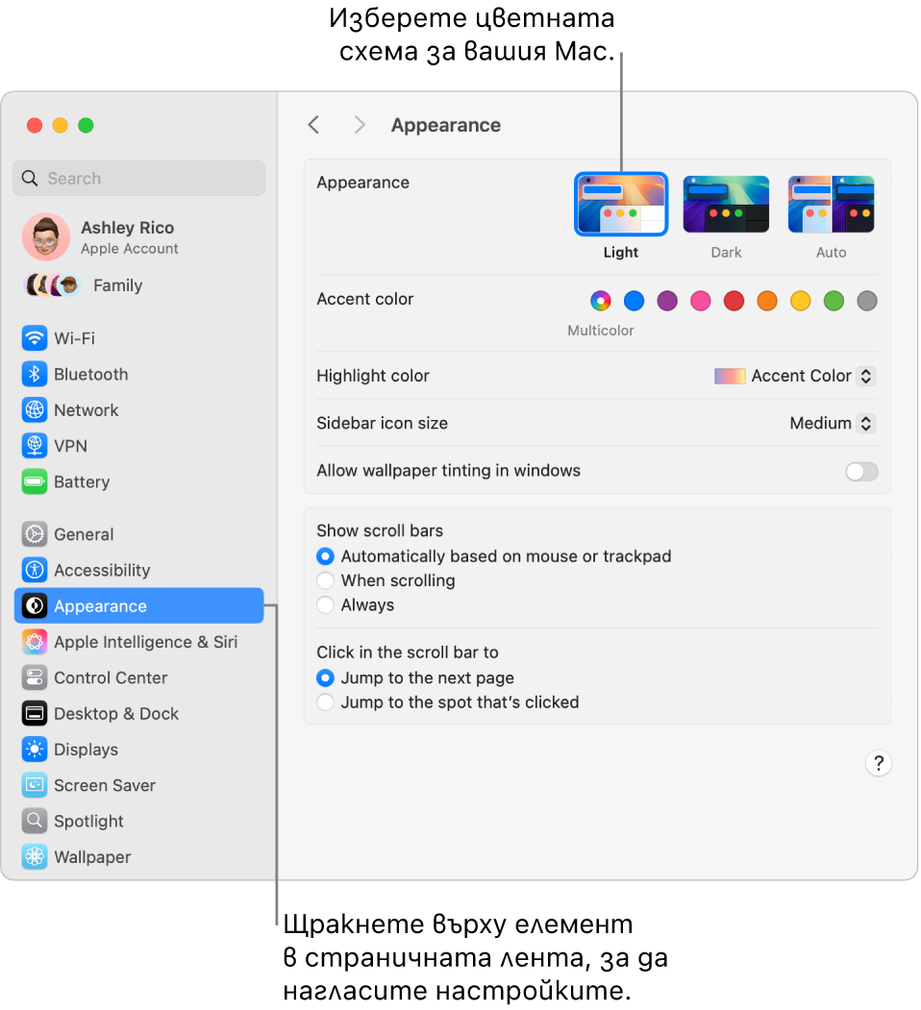Open Wi-Fi settings via its sidebar icon

[x=35, y=338]
